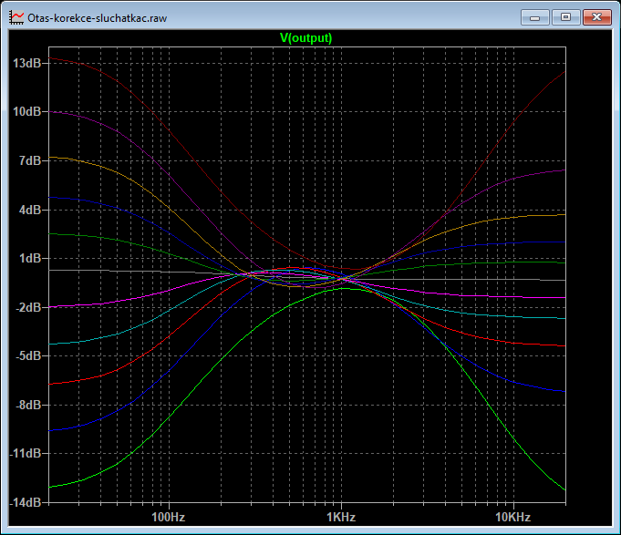Click the 100Hz horizontal axis label
The image size is (621, 535).
pyautogui.click(x=169, y=517)
